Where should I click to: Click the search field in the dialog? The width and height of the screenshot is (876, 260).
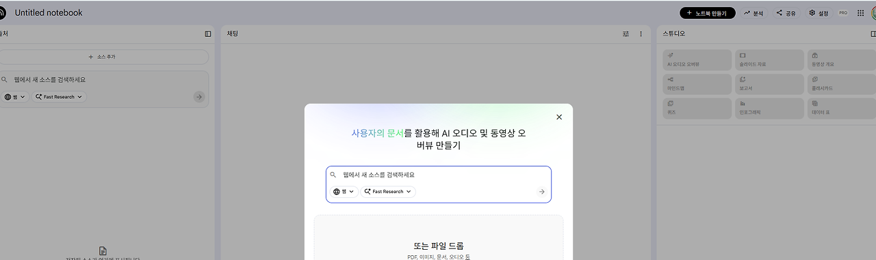[439, 175]
